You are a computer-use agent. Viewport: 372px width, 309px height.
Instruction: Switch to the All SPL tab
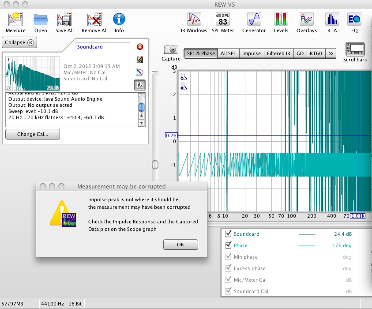click(228, 53)
